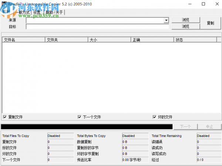
Task: Toggle the 坏的文件 checkbox
Action: [154, 117]
